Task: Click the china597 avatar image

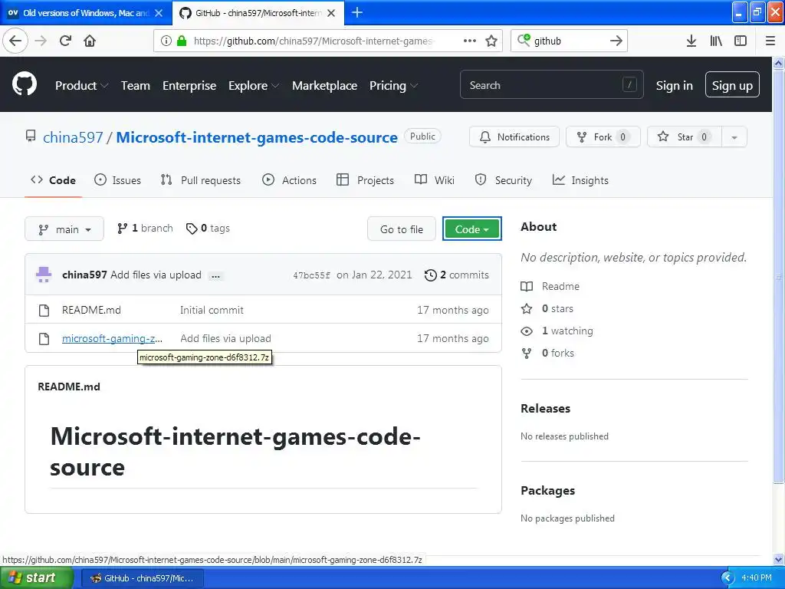Action: click(44, 275)
